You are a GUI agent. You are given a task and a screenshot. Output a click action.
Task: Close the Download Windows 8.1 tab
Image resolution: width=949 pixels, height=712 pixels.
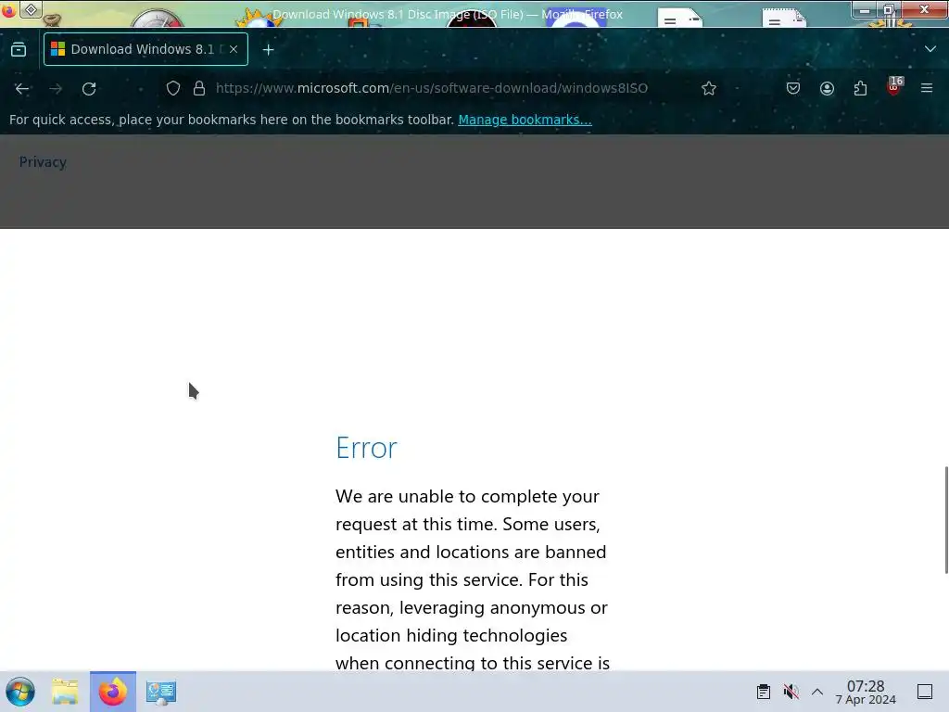[x=234, y=49]
